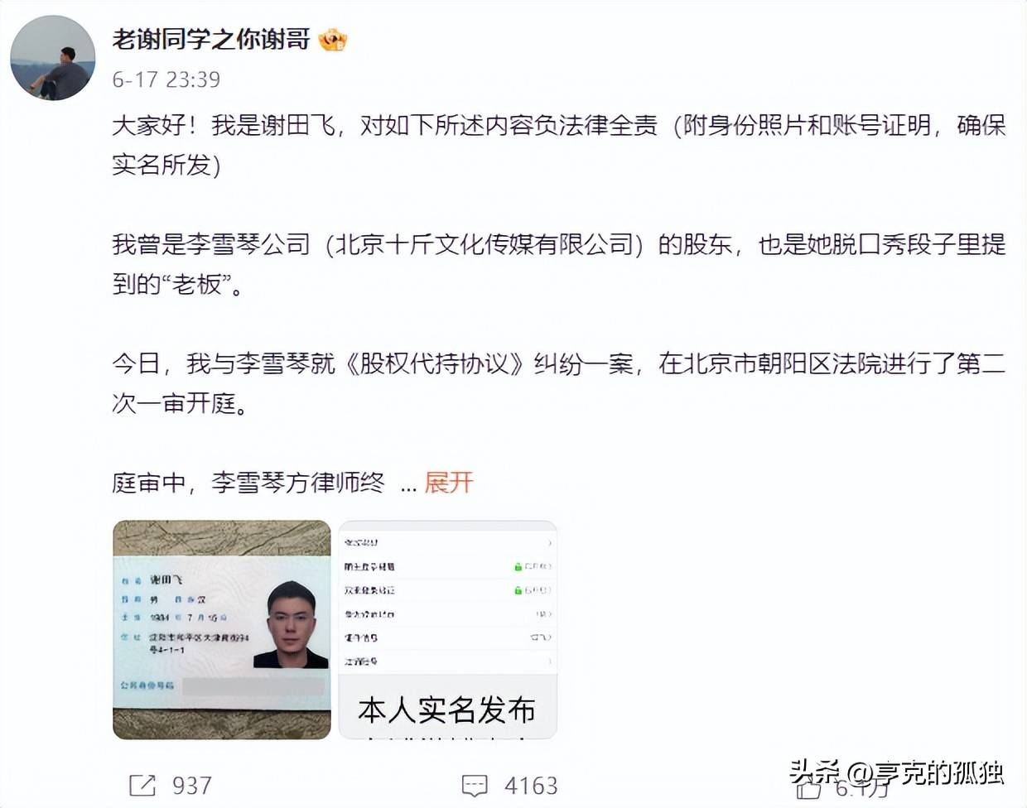Click the 头条@亨克的孤独 watermark text
This screenshot has width=1027, height=808.
pos(897,772)
